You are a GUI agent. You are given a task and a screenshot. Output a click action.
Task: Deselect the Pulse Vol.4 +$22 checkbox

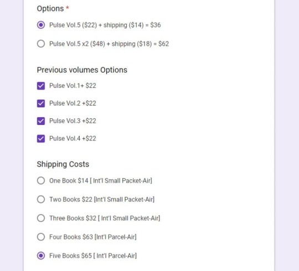click(x=41, y=138)
